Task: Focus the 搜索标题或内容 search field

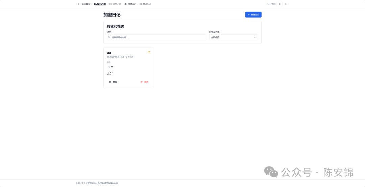Action: coord(157,37)
